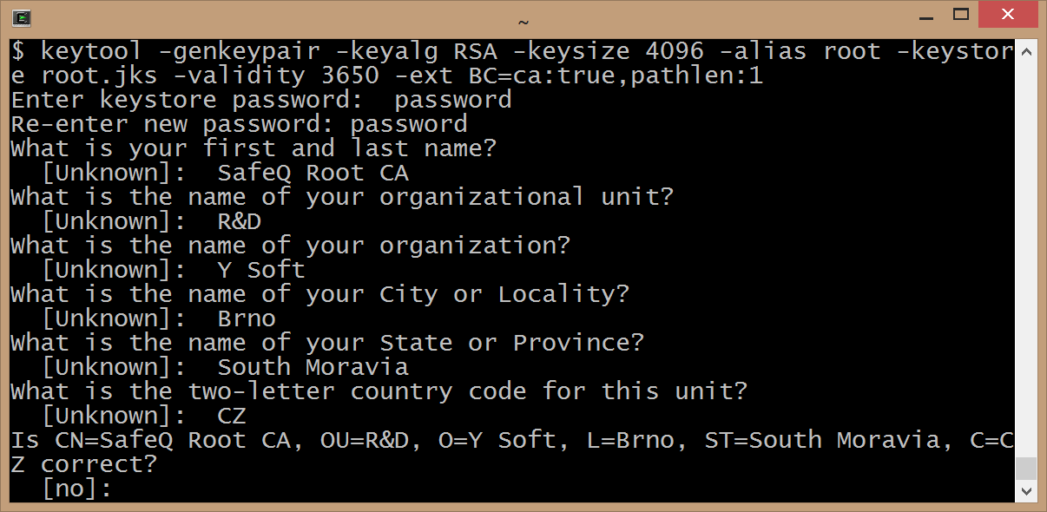Image resolution: width=1047 pixels, height=512 pixels.
Task: Minimize the terminal window
Action: point(923,16)
